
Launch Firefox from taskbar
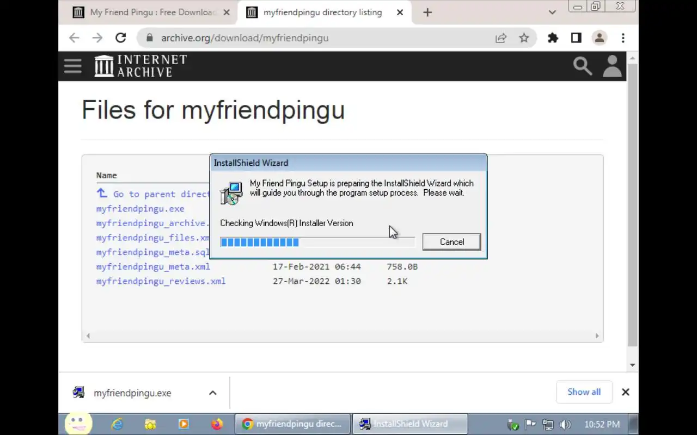[217, 424]
